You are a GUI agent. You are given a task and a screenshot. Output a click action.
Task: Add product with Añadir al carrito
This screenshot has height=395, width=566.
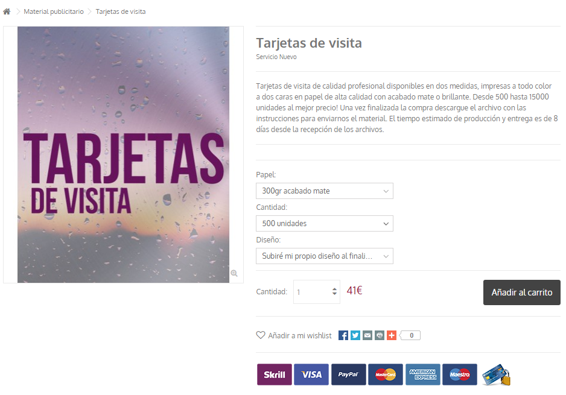click(521, 292)
